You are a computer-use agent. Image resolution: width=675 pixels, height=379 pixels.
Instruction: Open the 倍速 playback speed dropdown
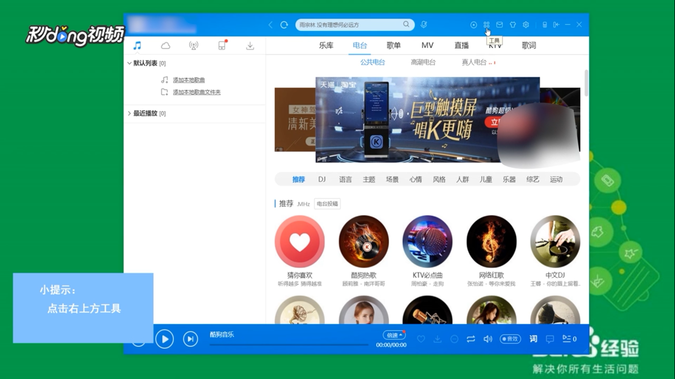pyautogui.click(x=394, y=335)
